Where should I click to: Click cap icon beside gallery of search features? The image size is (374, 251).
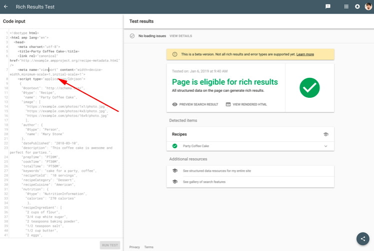point(175,182)
